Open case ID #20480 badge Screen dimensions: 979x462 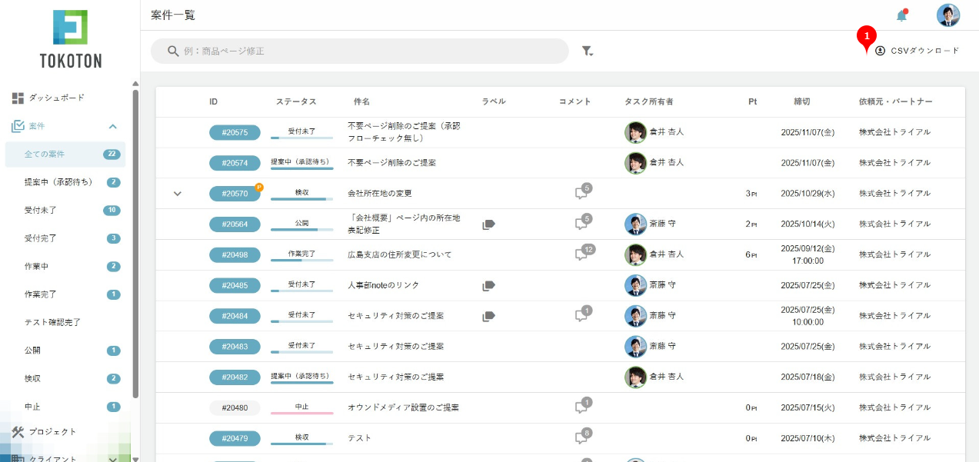tap(235, 407)
